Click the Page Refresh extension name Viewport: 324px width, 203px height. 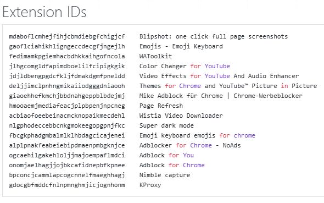161,106
